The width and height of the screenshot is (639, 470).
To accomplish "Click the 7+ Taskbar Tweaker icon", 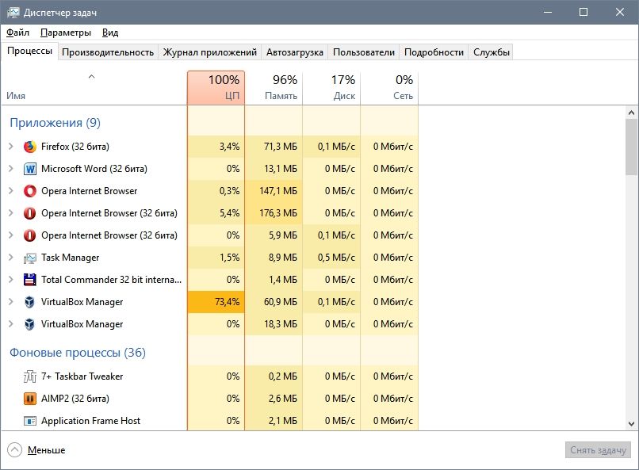I will (x=30, y=376).
